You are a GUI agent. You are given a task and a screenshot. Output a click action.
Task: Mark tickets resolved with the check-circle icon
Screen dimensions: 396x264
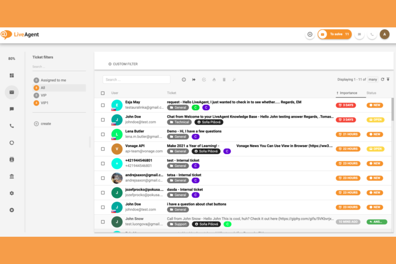[x=204, y=79]
